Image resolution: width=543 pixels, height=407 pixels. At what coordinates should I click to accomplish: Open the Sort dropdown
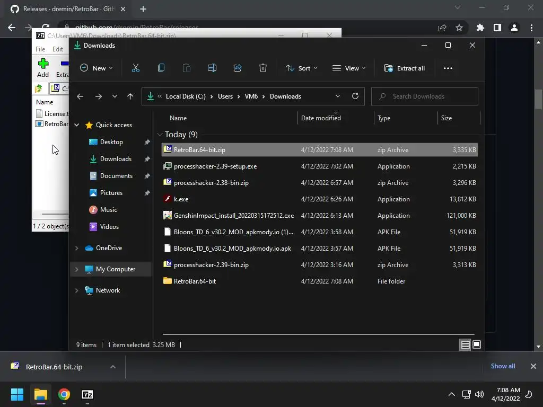point(301,68)
